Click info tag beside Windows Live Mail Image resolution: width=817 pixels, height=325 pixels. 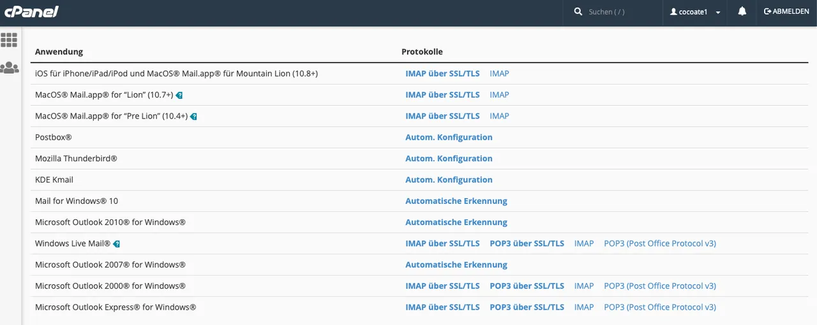pyautogui.click(x=117, y=244)
